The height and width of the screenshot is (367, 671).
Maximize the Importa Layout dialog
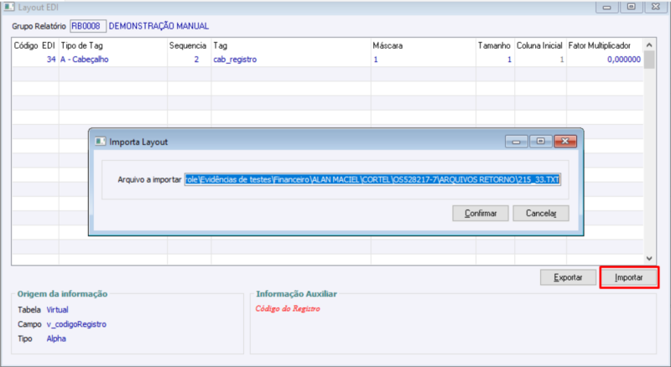(541, 141)
